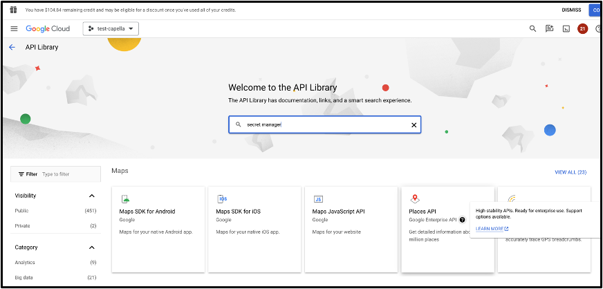Click the top bar search magnifier icon

pos(532,28)
